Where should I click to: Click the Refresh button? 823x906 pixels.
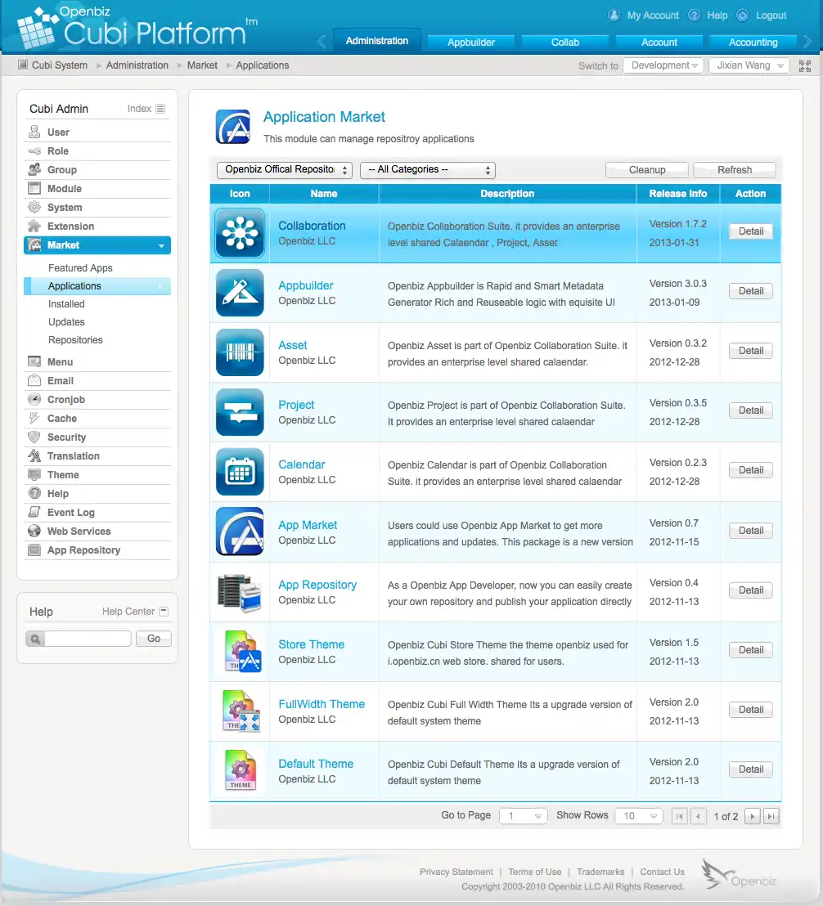pos(735,170)
